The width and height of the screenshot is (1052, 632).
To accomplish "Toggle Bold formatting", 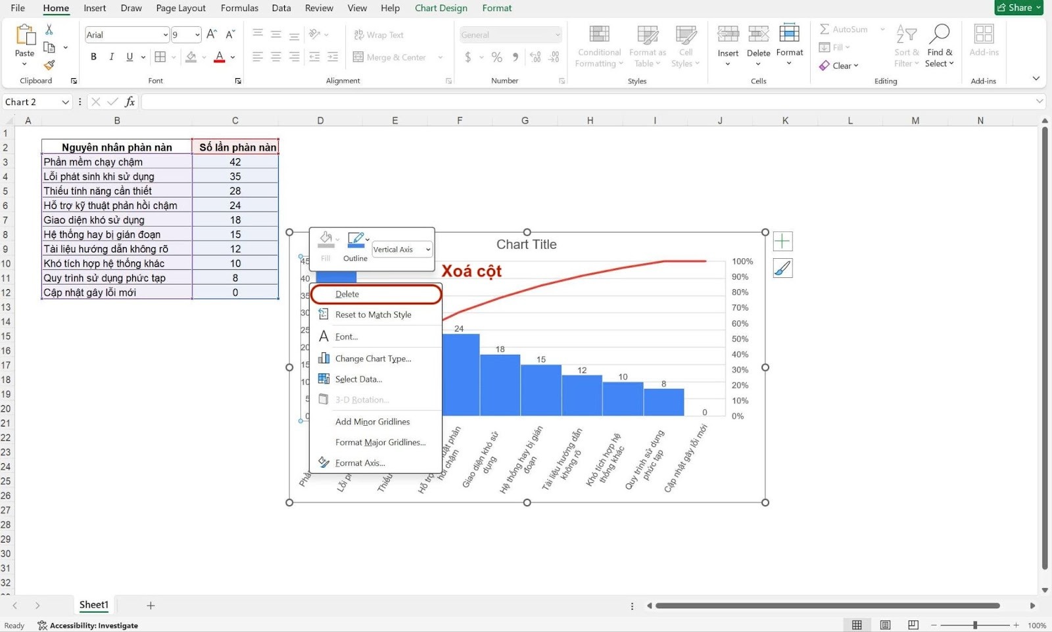I will click(93, 57).
